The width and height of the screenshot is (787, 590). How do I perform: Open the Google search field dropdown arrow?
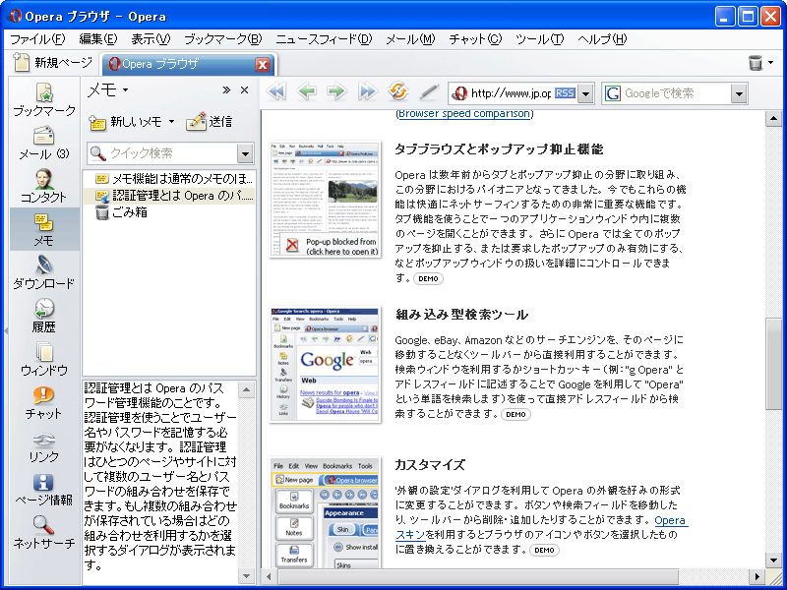pos(739,93)
